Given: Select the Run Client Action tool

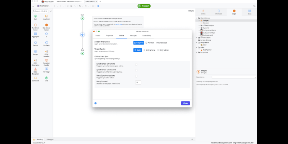Looking at the screenshot, I should 35,27.
